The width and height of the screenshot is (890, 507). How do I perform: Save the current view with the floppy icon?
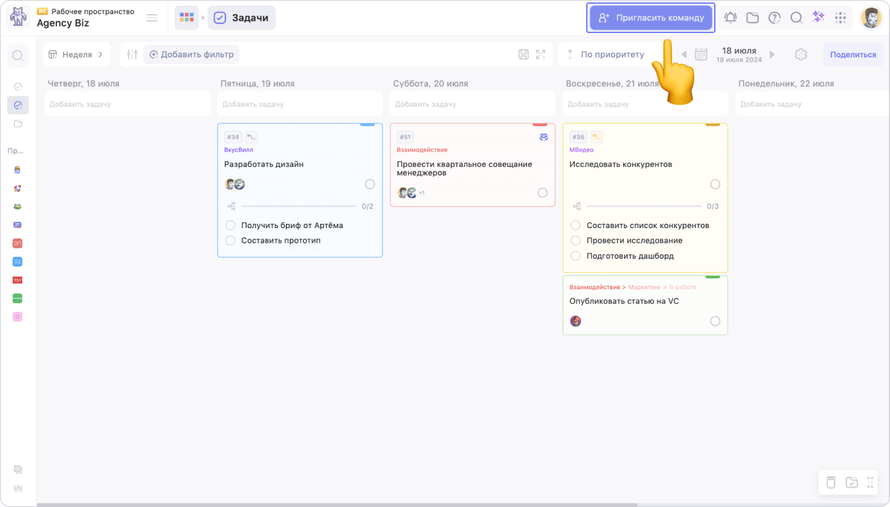click(524, 54)
